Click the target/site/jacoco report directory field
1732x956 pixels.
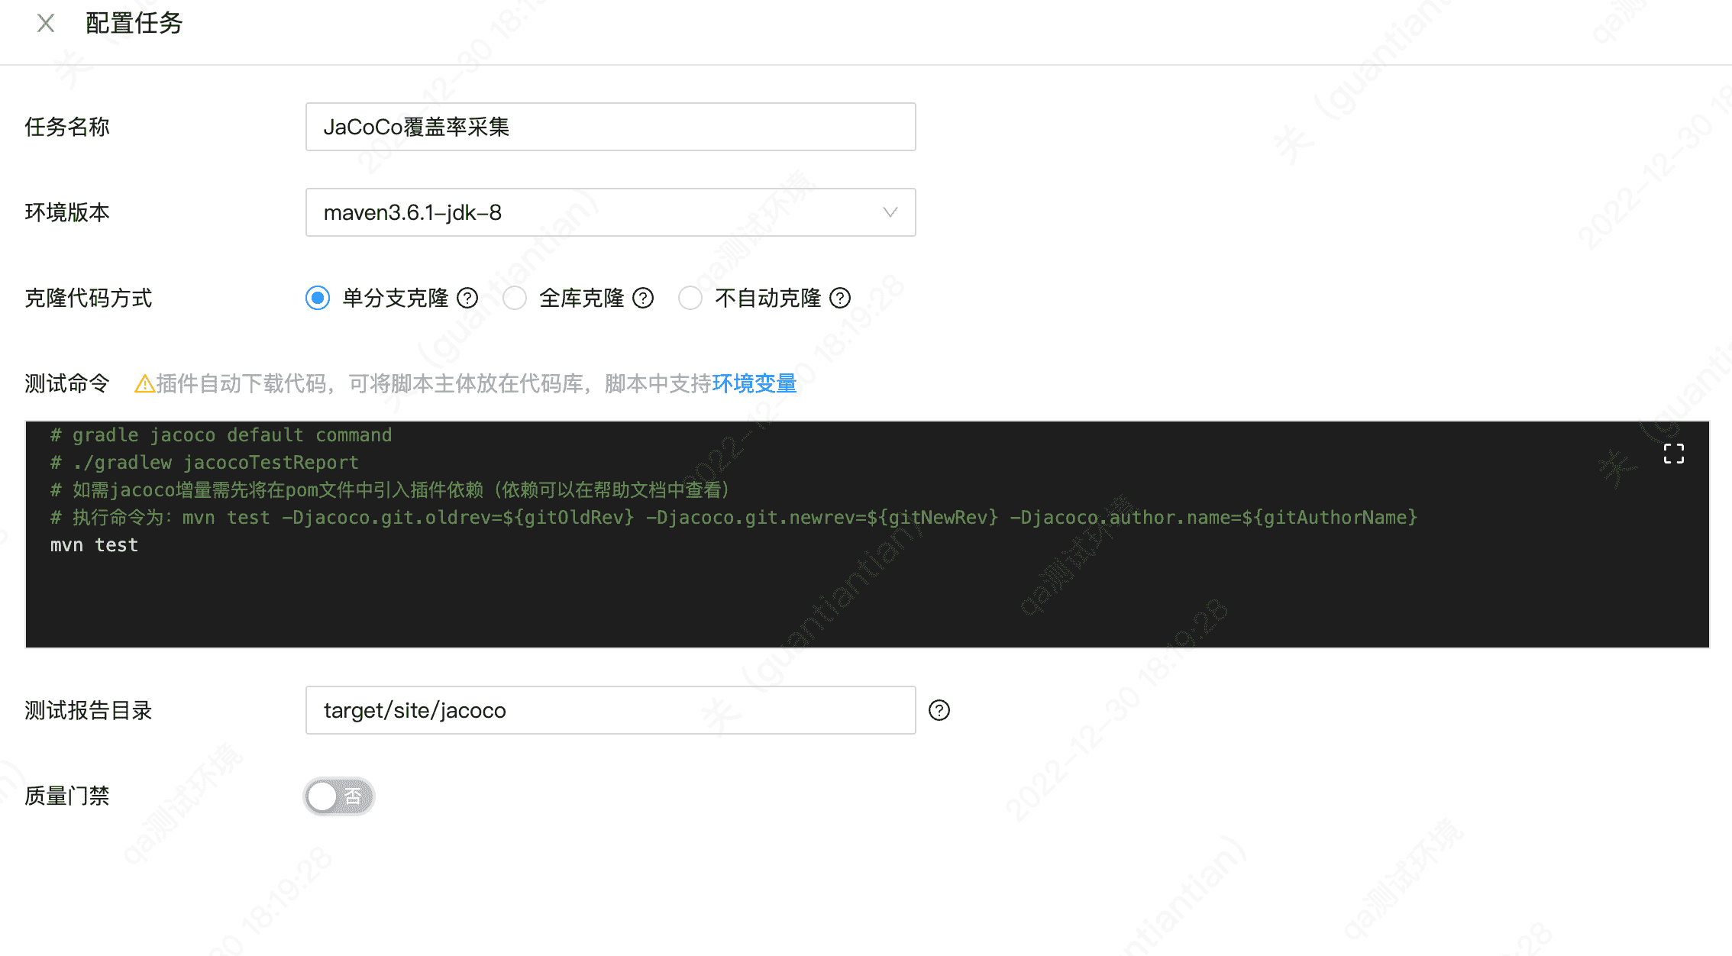coord(610,710)
